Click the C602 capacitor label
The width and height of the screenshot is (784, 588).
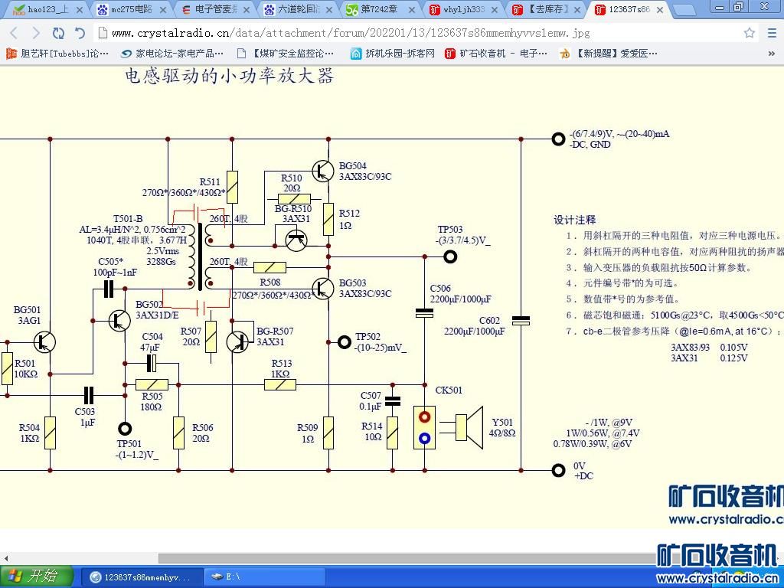tap(489, 321)
